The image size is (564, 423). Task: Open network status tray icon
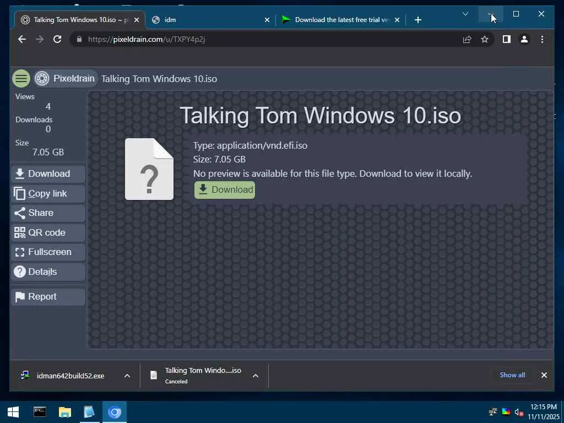click(x=493, y=412)
